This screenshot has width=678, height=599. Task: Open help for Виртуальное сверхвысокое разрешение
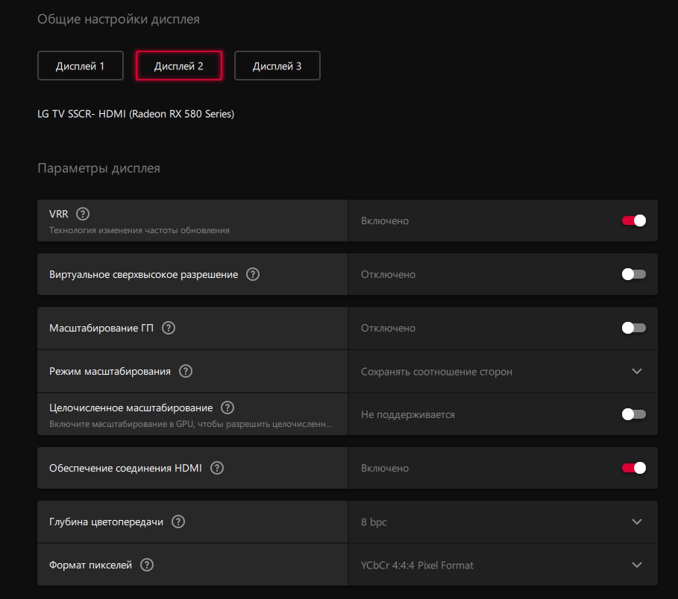[x=253, y=274]
